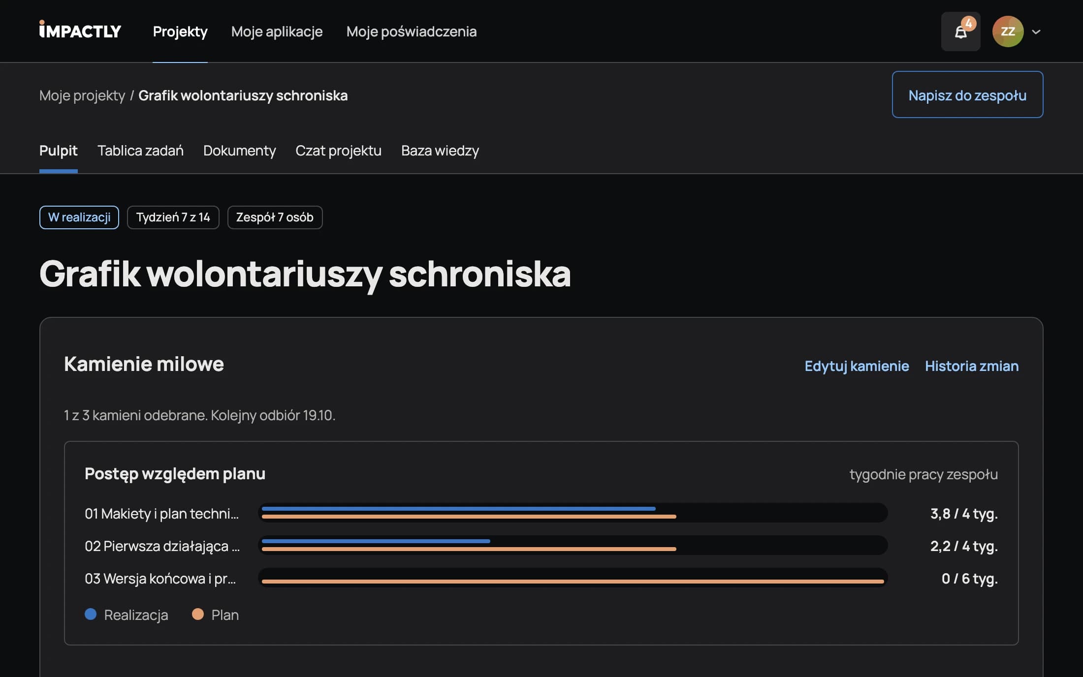The width and height of the screenshot is (1083, 677).
Task: Open the Baza wiedzy tab
Action: (440, 151)
